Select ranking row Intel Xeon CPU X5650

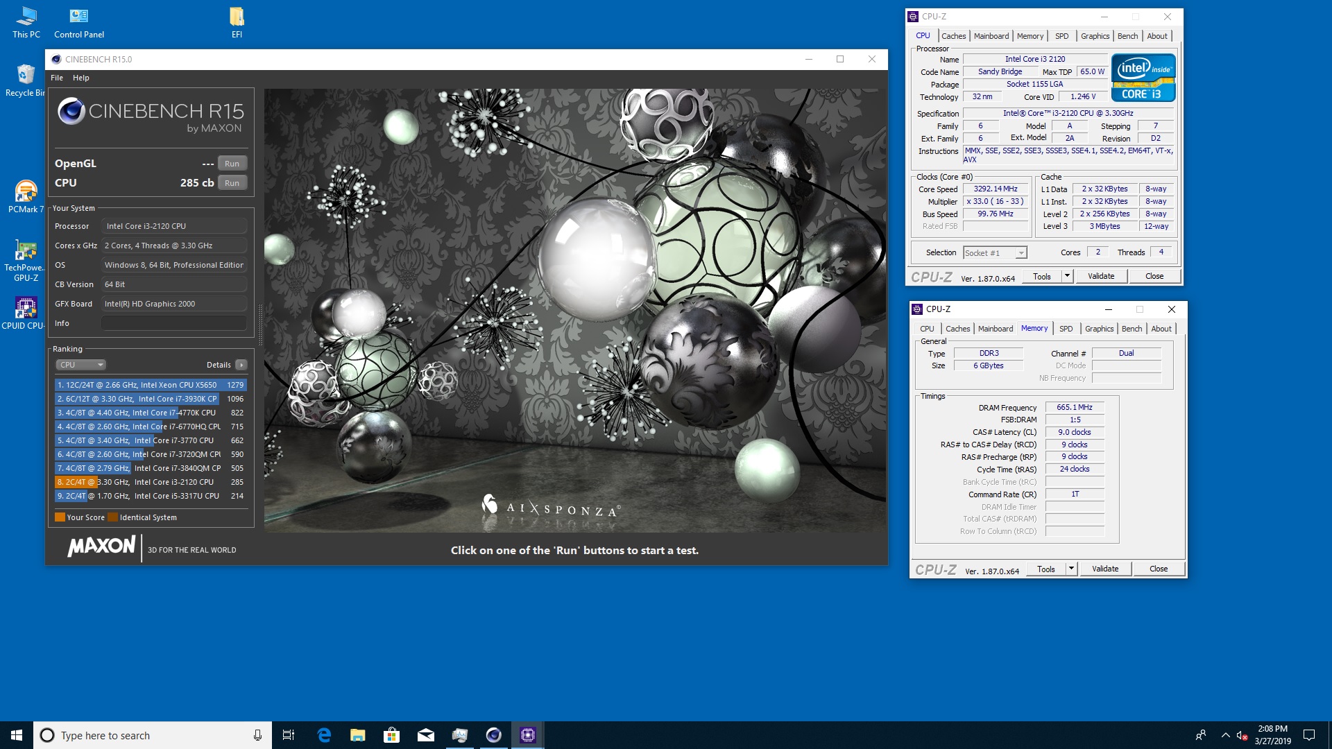(151, 385)
